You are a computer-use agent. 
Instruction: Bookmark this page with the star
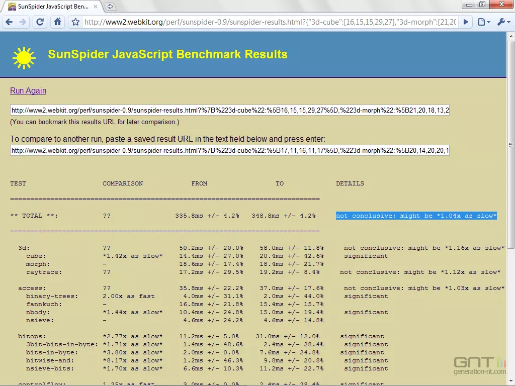pyautogui.click(x=75, y=22)
